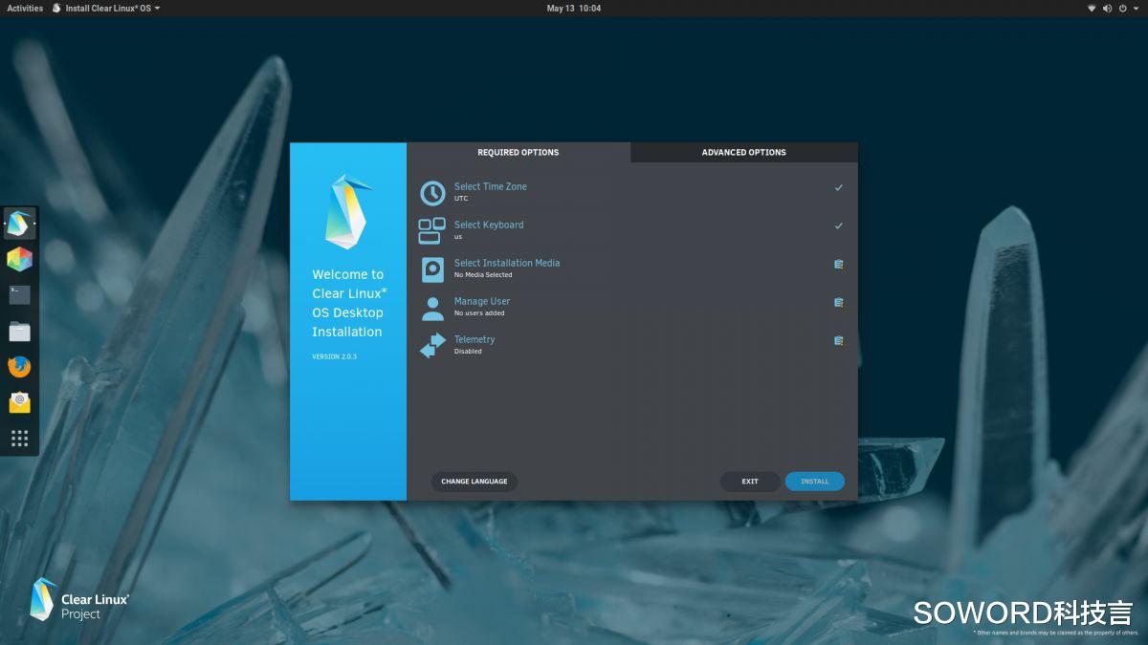The image size is (1148, 645).
Task: Open the Show Applications grid
Action: coord(19,438)
